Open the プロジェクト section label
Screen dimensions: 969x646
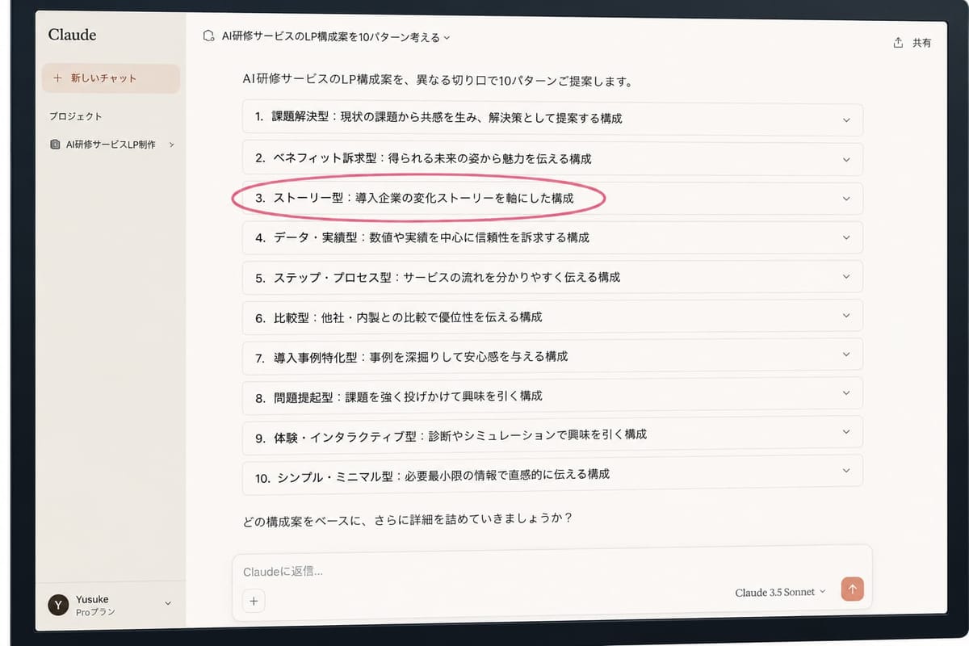pyautogui.click(x=76, y=116)
